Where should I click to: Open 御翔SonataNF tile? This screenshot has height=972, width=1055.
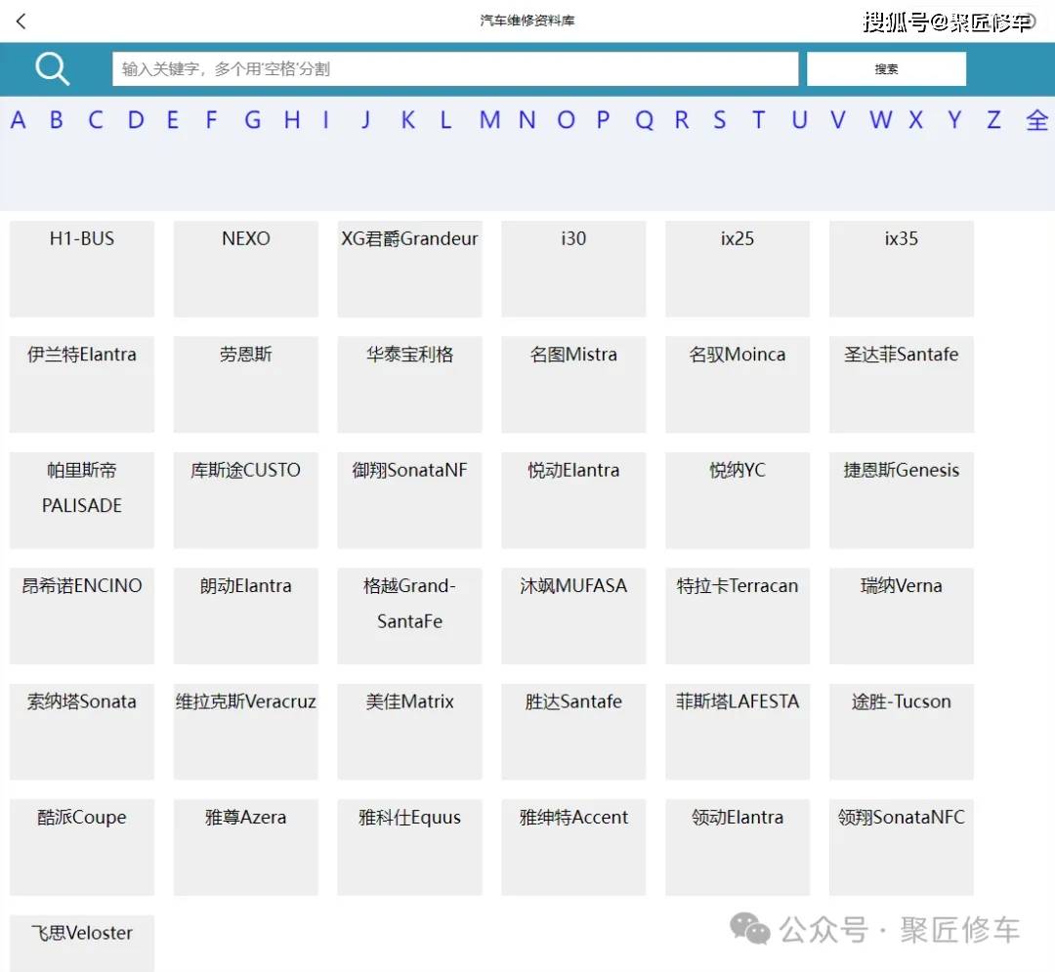409,500
